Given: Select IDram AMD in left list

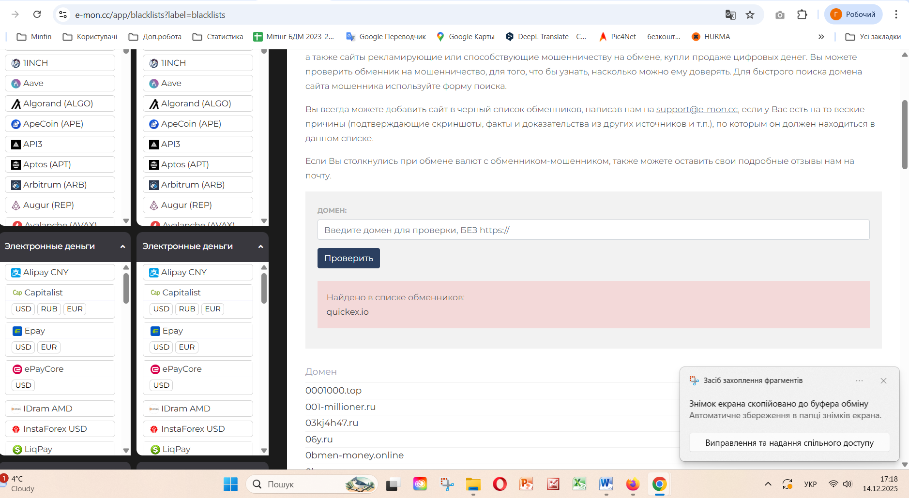Looking at the screenshot, I should [x=60, y=409].
